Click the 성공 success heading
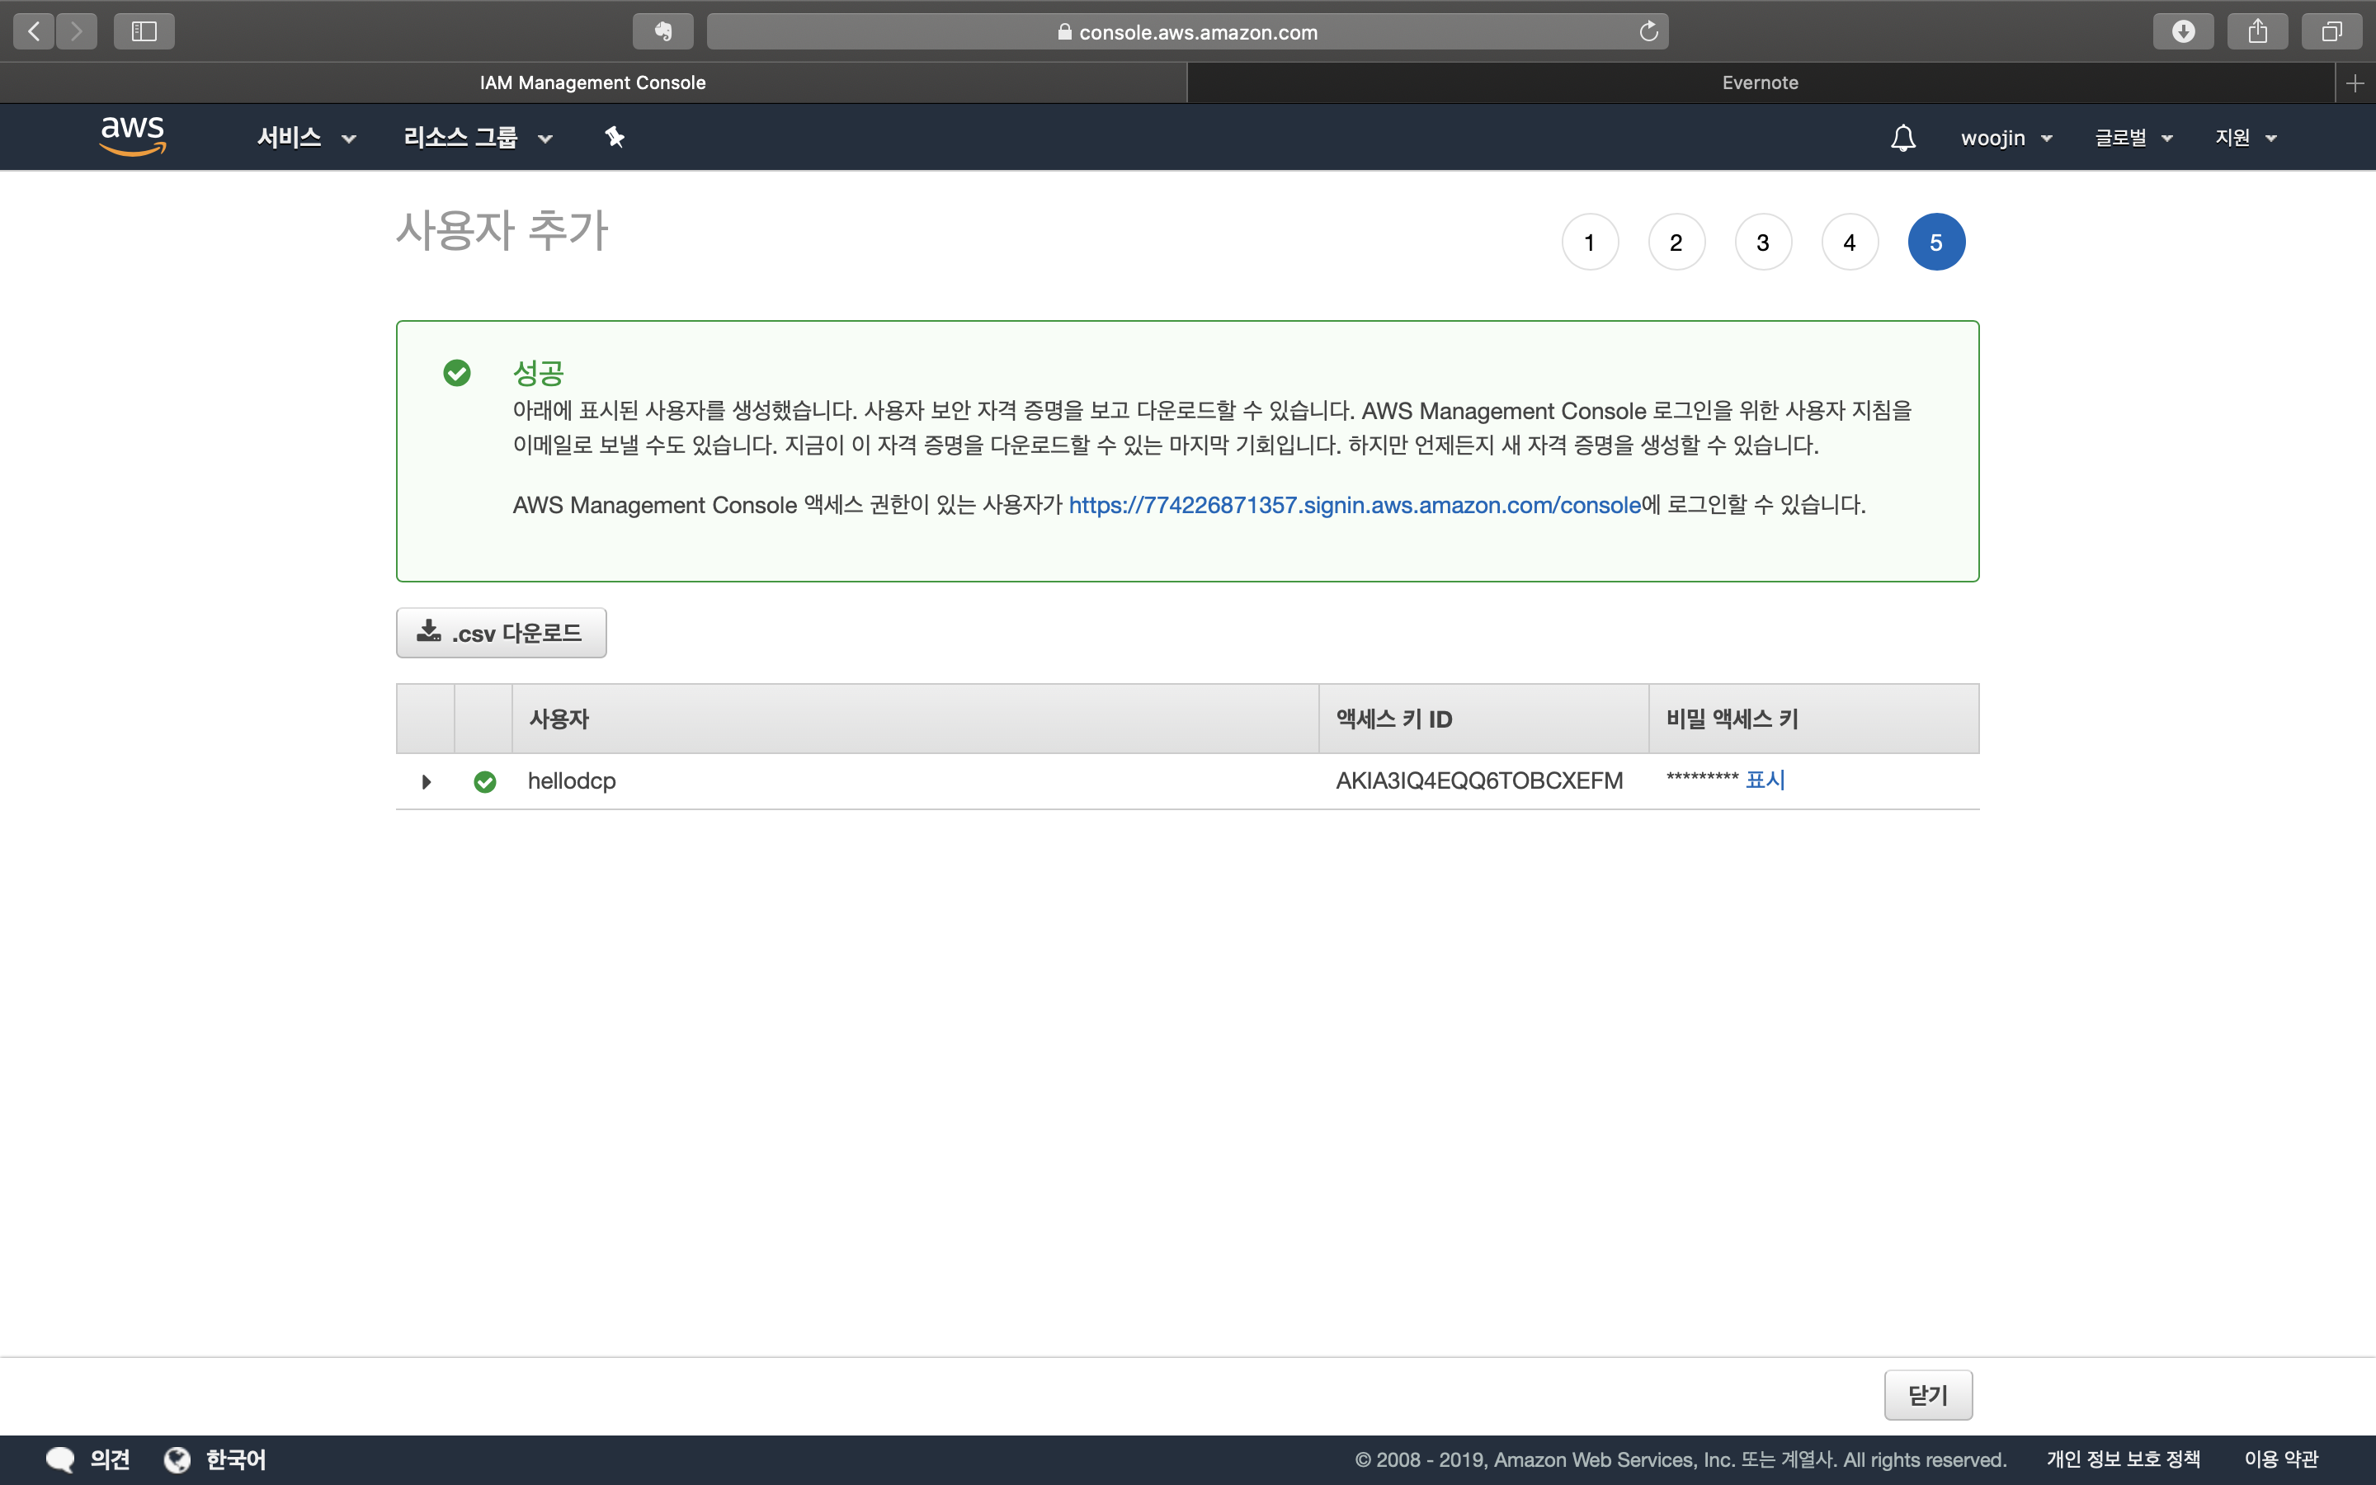 pyautogui.click(x=538, y=373)
